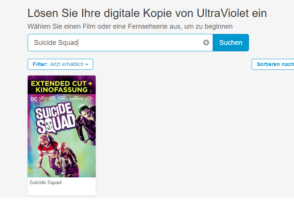Click the Suicide Squad logo text on poster
Viewport: 294px width, 200px height.
point(55,118)
